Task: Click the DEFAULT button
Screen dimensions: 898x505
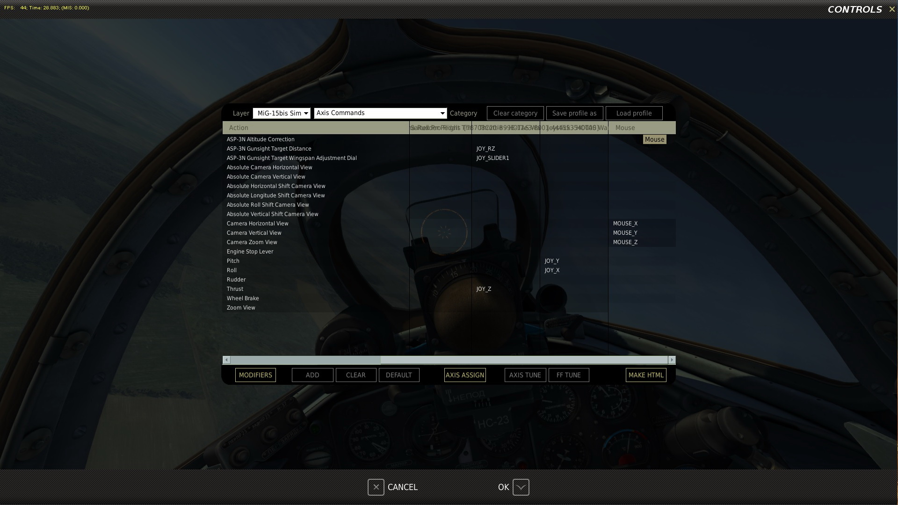Action: (399, 375)
